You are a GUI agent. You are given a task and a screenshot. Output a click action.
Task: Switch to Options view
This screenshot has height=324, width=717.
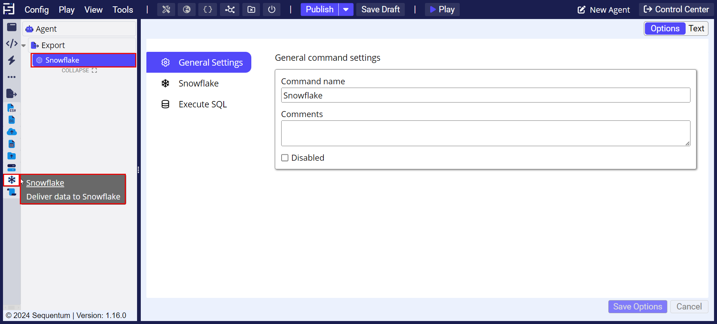click(665, 28)
